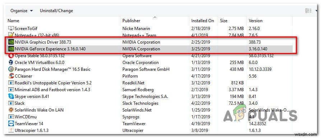Click the 2.75 MB size value

(236, 29)
